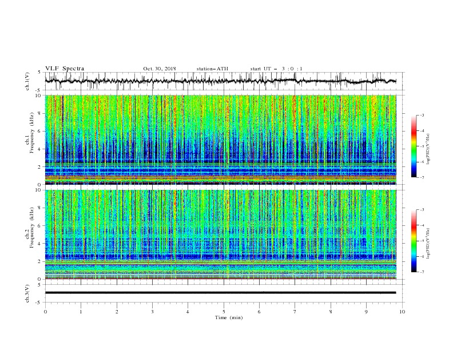The image size is (453, 350).
Task: Click time axis tick label "4"
Action: click(188, 312)
